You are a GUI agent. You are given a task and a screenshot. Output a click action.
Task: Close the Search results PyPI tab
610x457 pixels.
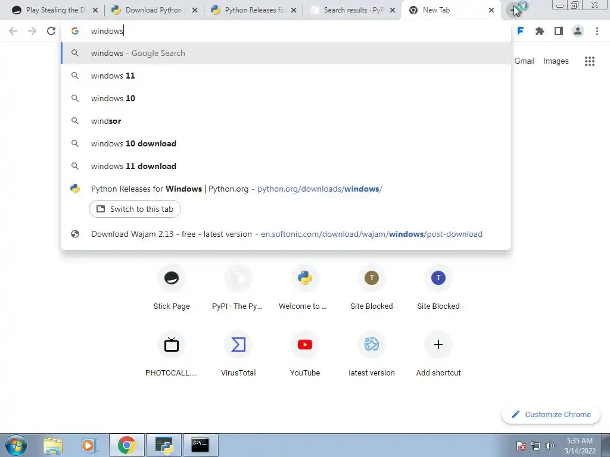[393, 10]
